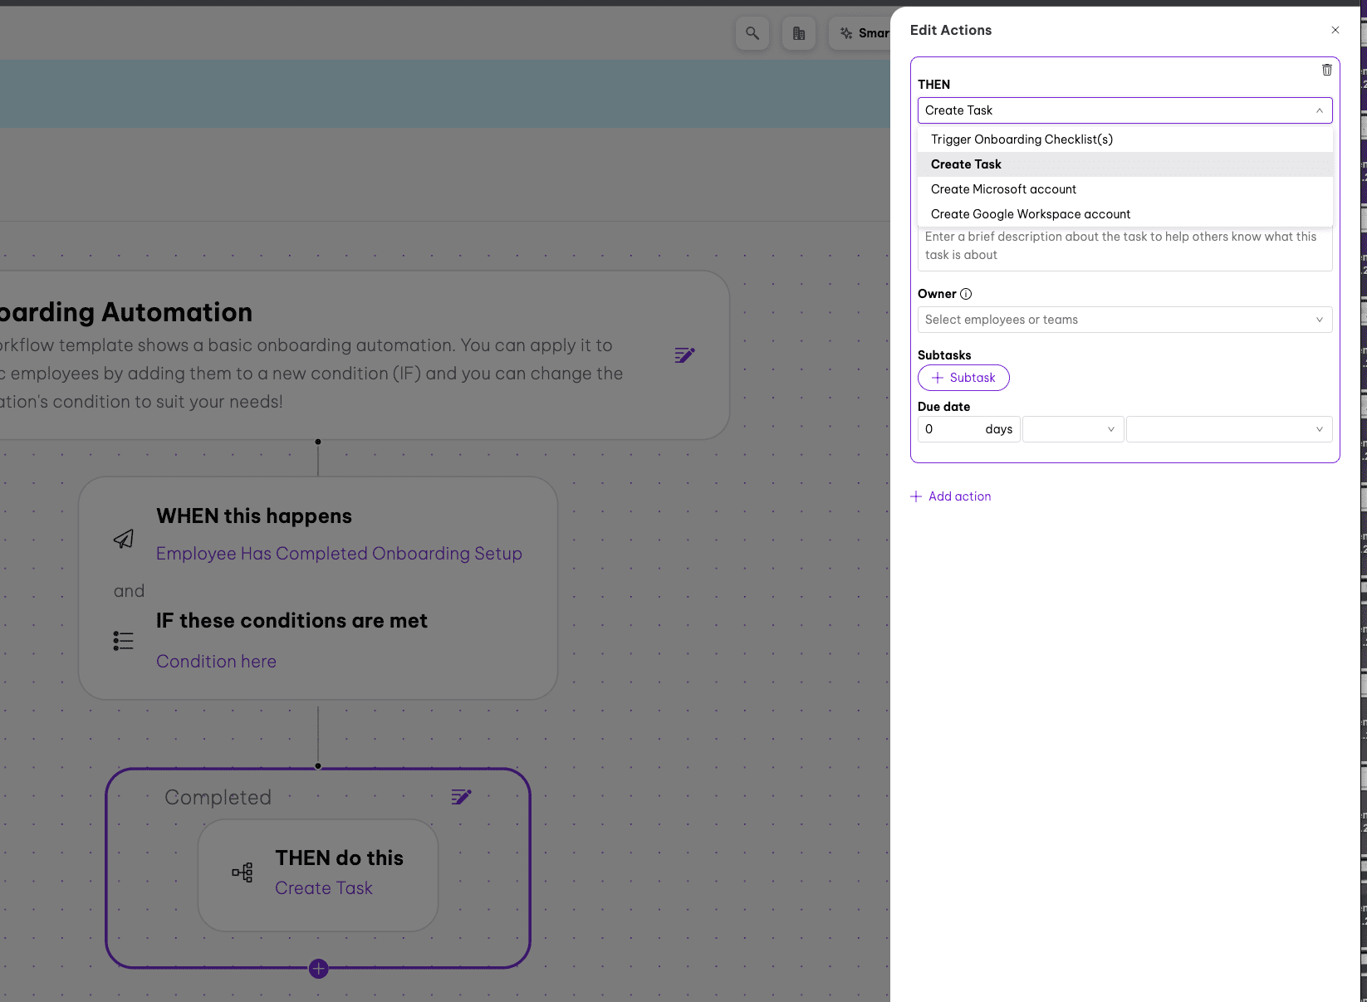Click the WHEN this happens heading
The width and height of the screenshot is (1367, 1002).
click(254, 516)
